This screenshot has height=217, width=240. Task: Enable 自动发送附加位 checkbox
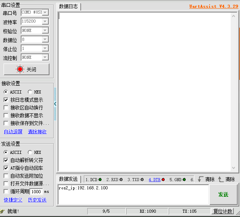pos(6,176)
